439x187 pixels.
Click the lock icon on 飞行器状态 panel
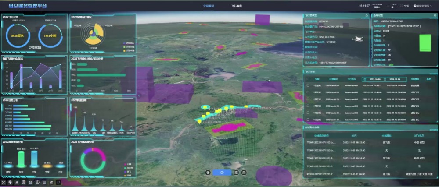click(367, 16)
